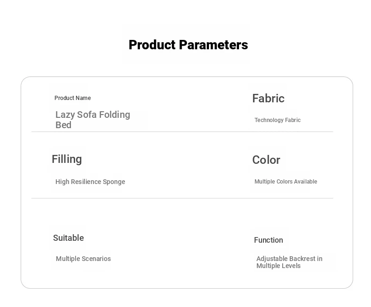
Task: Select the "Multiple Scenarios" value text
Action: coord(83,259)
